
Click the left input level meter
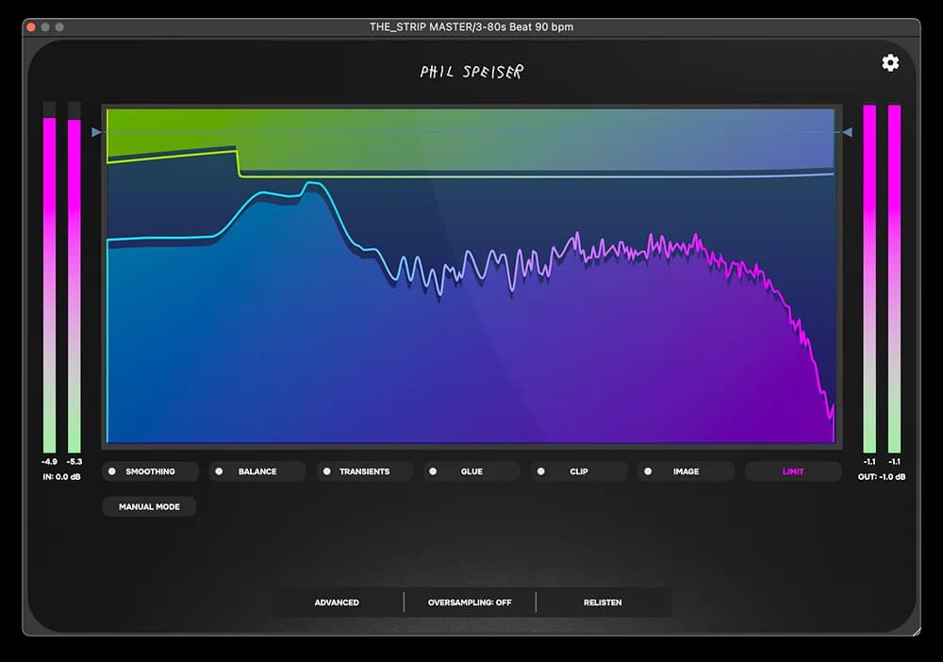click(x=49, y=277)
